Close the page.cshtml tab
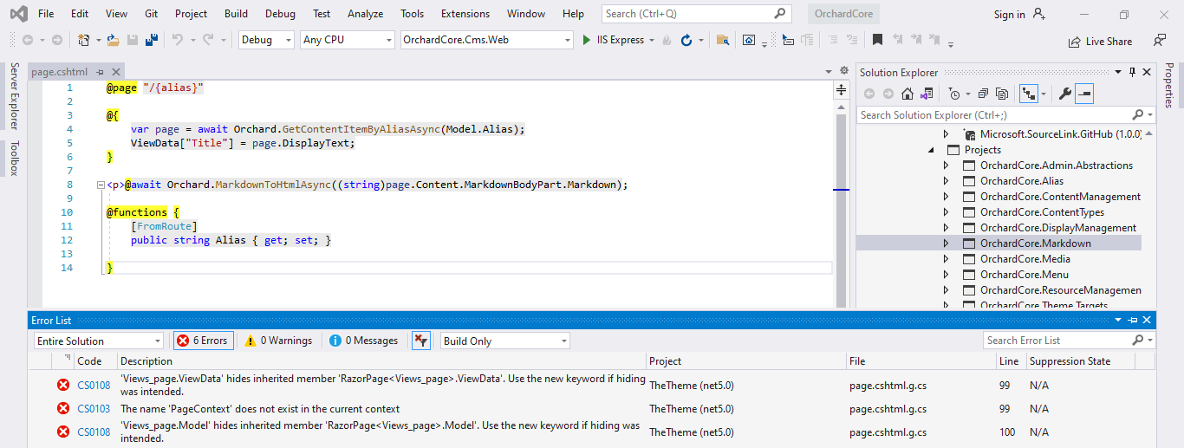The width and height of the screenshot is (1184, 448). point(116,72)
